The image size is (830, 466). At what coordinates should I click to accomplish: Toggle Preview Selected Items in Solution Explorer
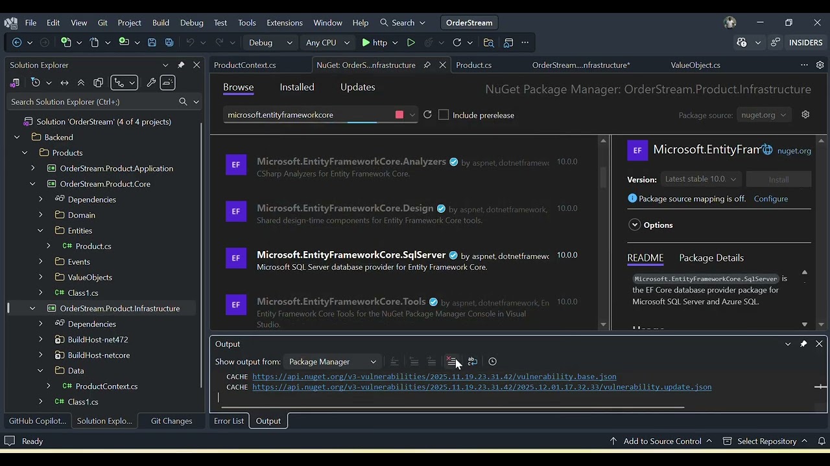[x=167, y=83]
